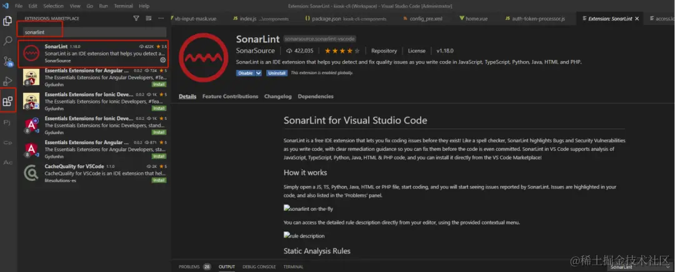Viewport: 675px width, 272px height.
Task: Click the 'rule description' broken image
Action: pyautogui.click(x=304, y=236)
